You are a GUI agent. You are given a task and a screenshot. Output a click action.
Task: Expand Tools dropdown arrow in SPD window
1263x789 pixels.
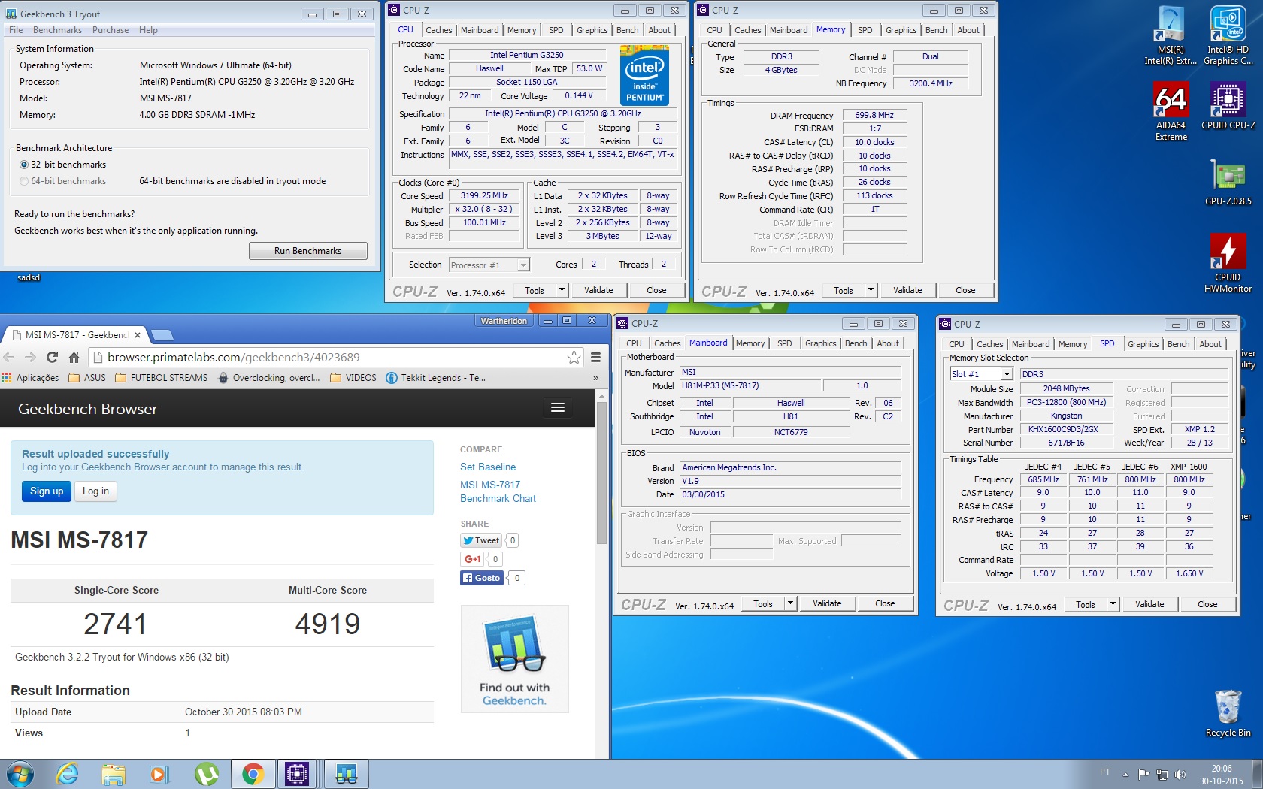pyautogui.click(x=1113, y=604)
